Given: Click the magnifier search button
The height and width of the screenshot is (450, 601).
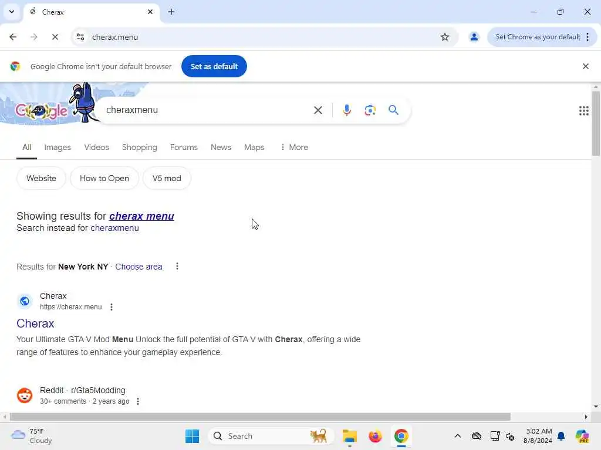Looking at the screenshot, I should pos(393,110).
